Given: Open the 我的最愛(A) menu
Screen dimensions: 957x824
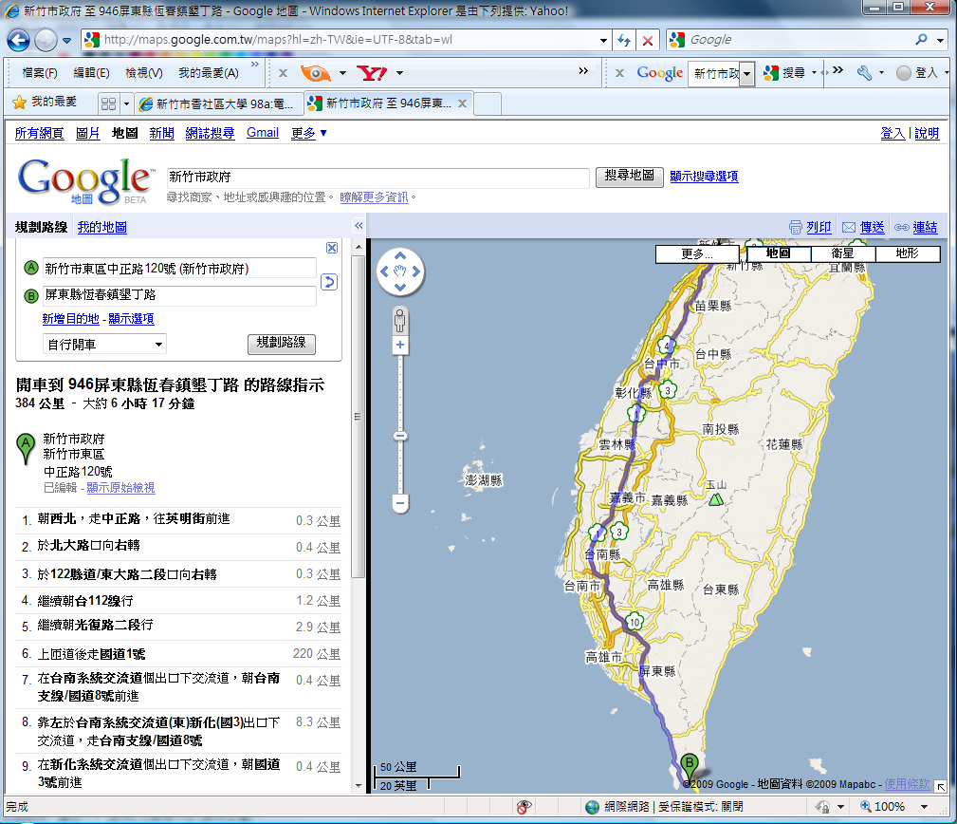Looking at the screenshot, I should [x=208, y=73].
